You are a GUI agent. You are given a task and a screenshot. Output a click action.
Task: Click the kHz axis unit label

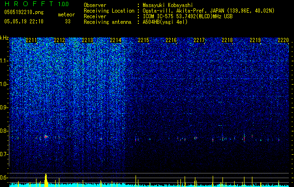tap(4, 38)
